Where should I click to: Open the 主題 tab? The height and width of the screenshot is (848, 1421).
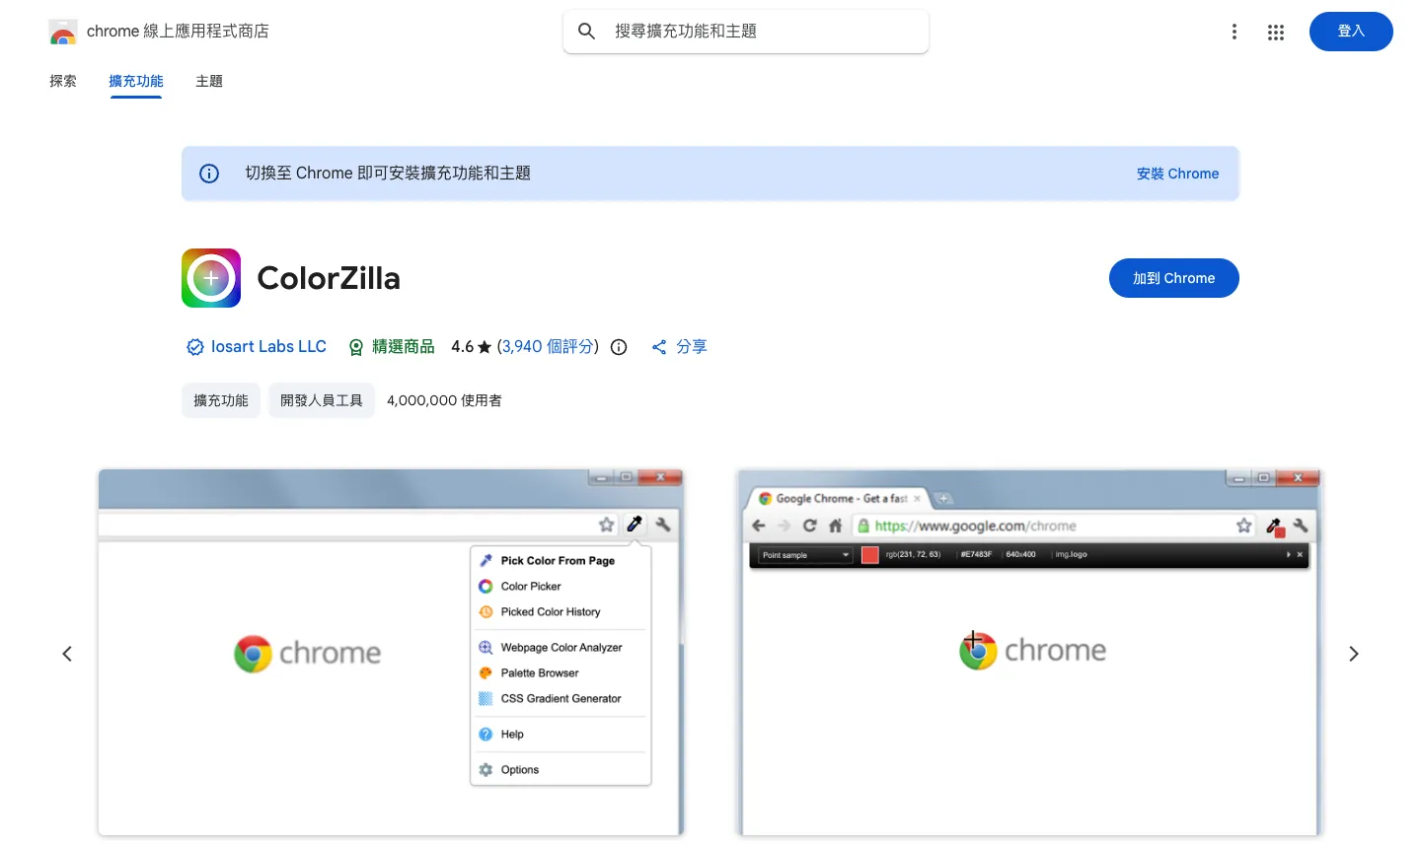(209, 81)
